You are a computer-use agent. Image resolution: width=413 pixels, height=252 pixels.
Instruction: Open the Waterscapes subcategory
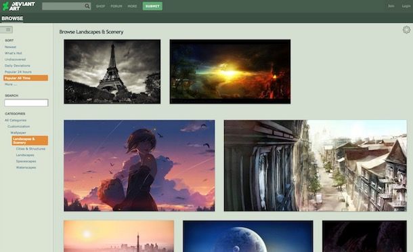click(x=26, y=167)
